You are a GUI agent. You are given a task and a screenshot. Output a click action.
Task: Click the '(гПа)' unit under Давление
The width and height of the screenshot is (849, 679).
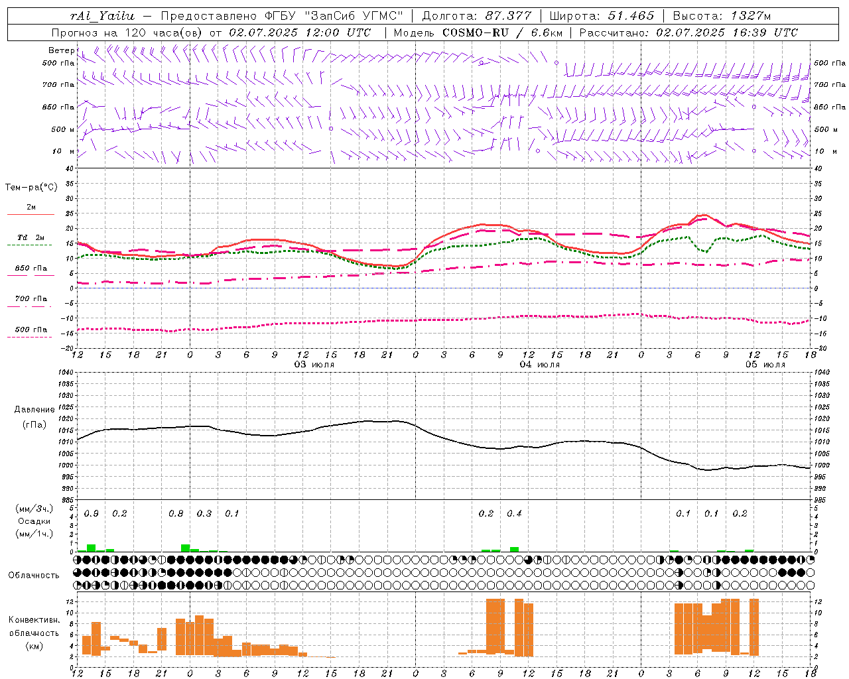click(34, 425)
